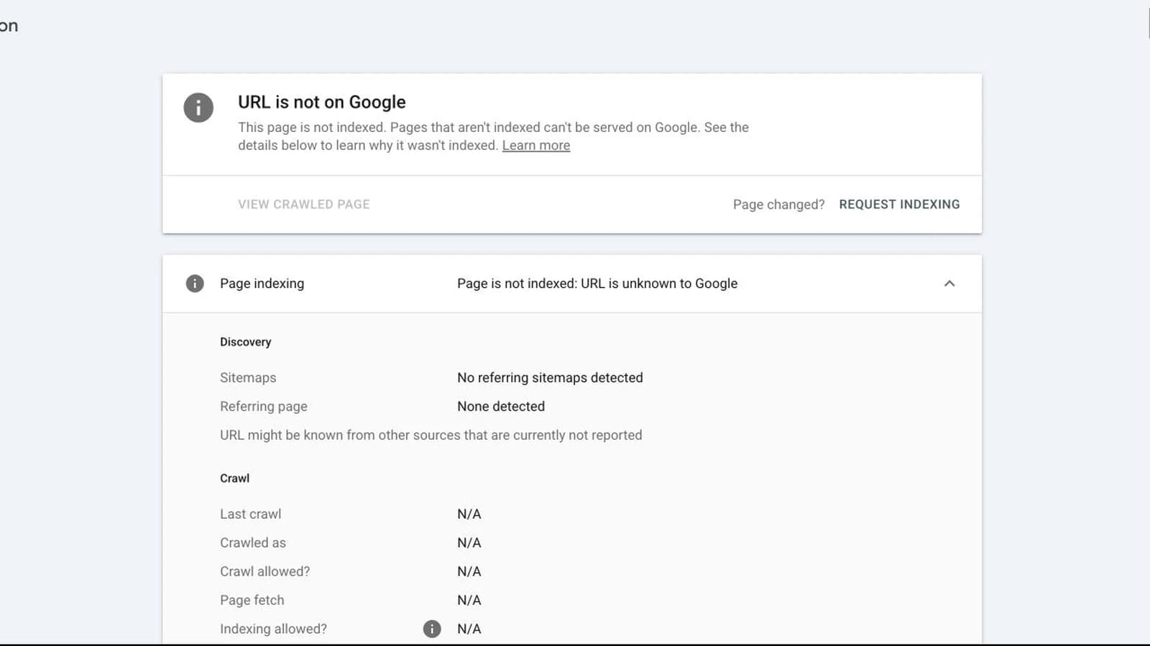The width and height of the screenshot is (1150, 646).
Task: Click the Crawled as label
Action: click(x=253, y=543)
